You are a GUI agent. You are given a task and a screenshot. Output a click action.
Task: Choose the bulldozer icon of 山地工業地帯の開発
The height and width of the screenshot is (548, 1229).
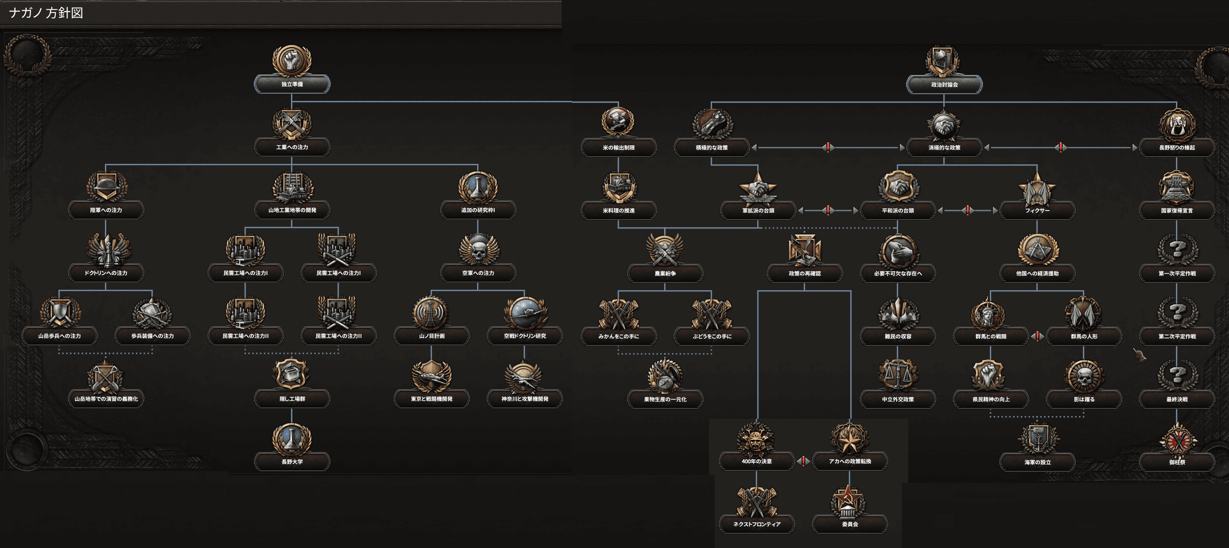click(292, 186)
